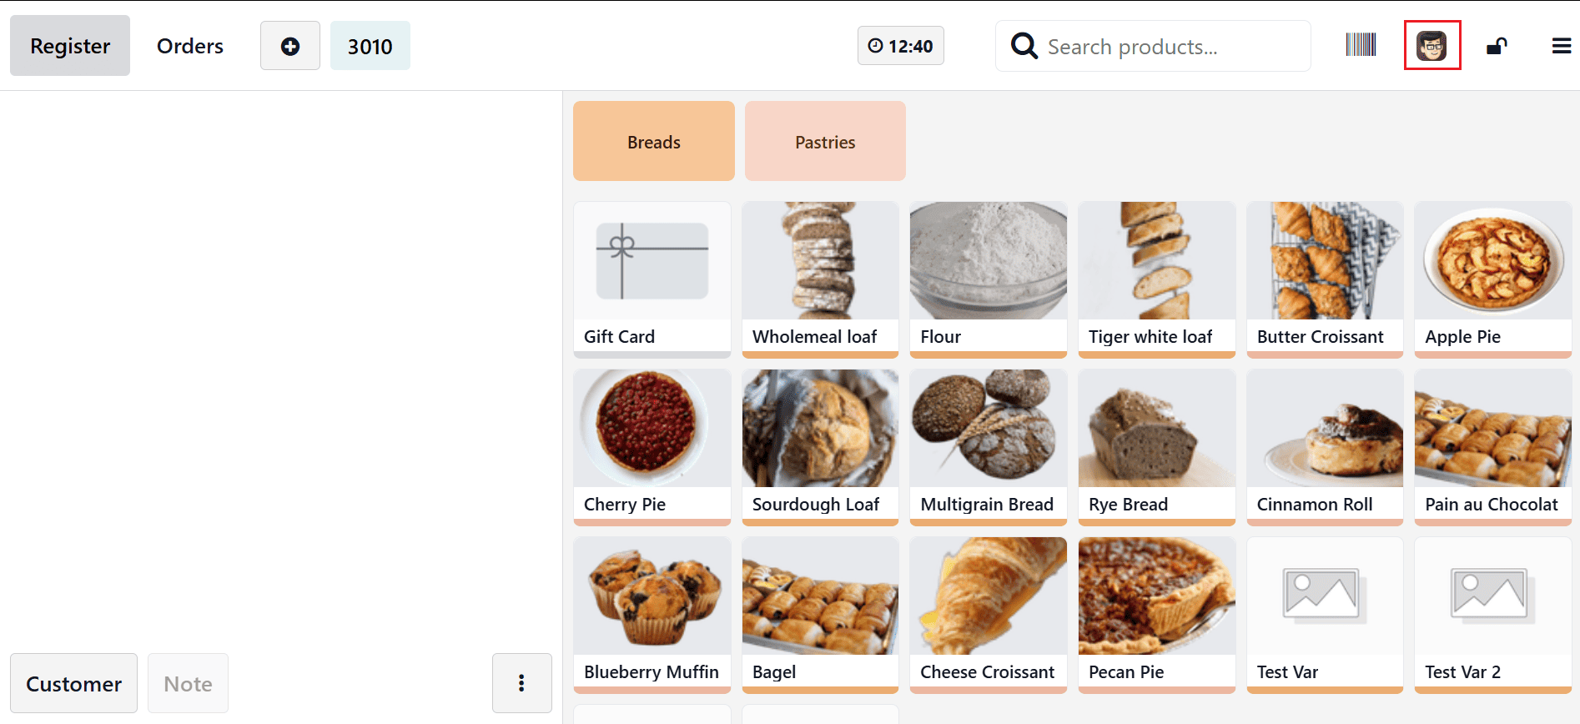Switch to the Orders tab

tap(190, 46)
